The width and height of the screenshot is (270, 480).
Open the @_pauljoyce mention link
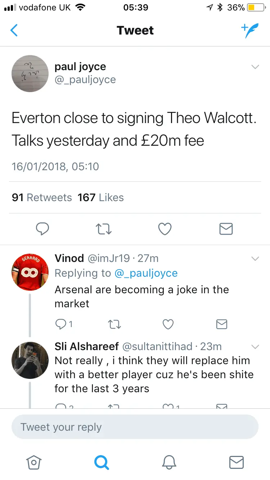click(146, 273)
